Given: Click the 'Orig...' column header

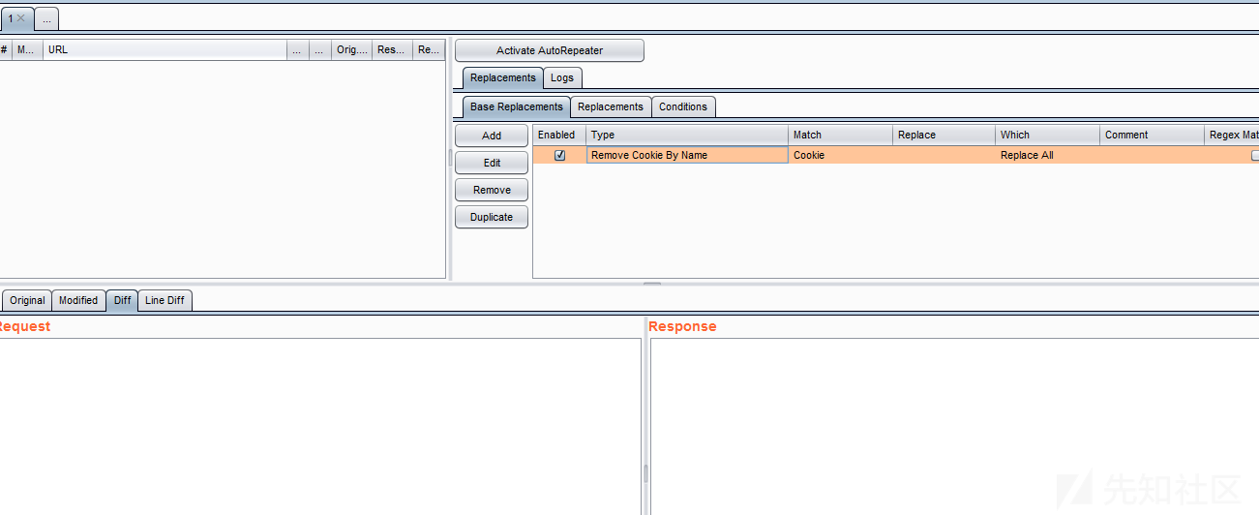Looking at the screenshot, I should tap(351, 49).
